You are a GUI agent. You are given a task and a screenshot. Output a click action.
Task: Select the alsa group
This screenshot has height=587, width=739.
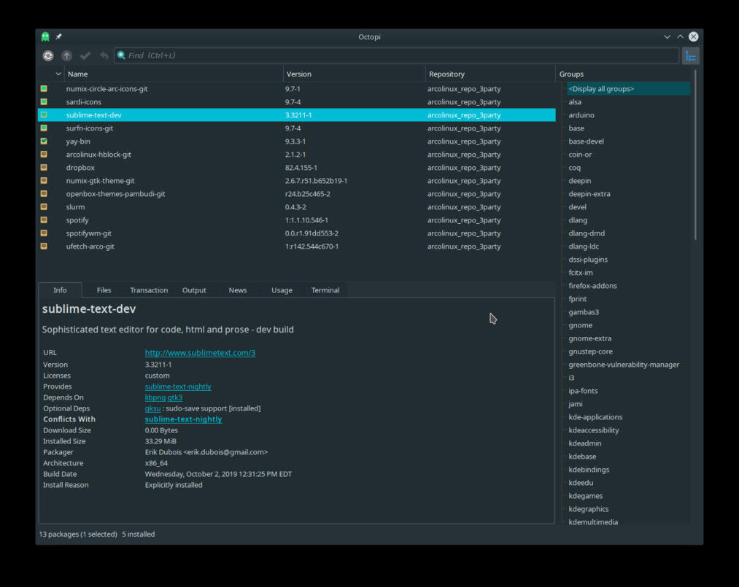(x=575, y=102)
